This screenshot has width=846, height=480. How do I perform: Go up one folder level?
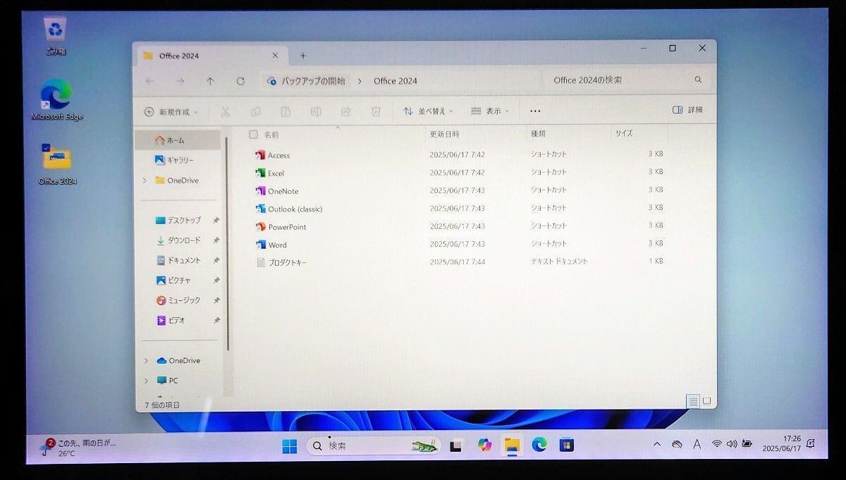click(x=210, y=81)
